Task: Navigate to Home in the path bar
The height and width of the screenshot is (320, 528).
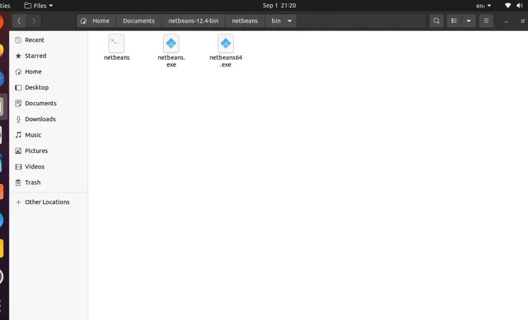Action: 96,21
